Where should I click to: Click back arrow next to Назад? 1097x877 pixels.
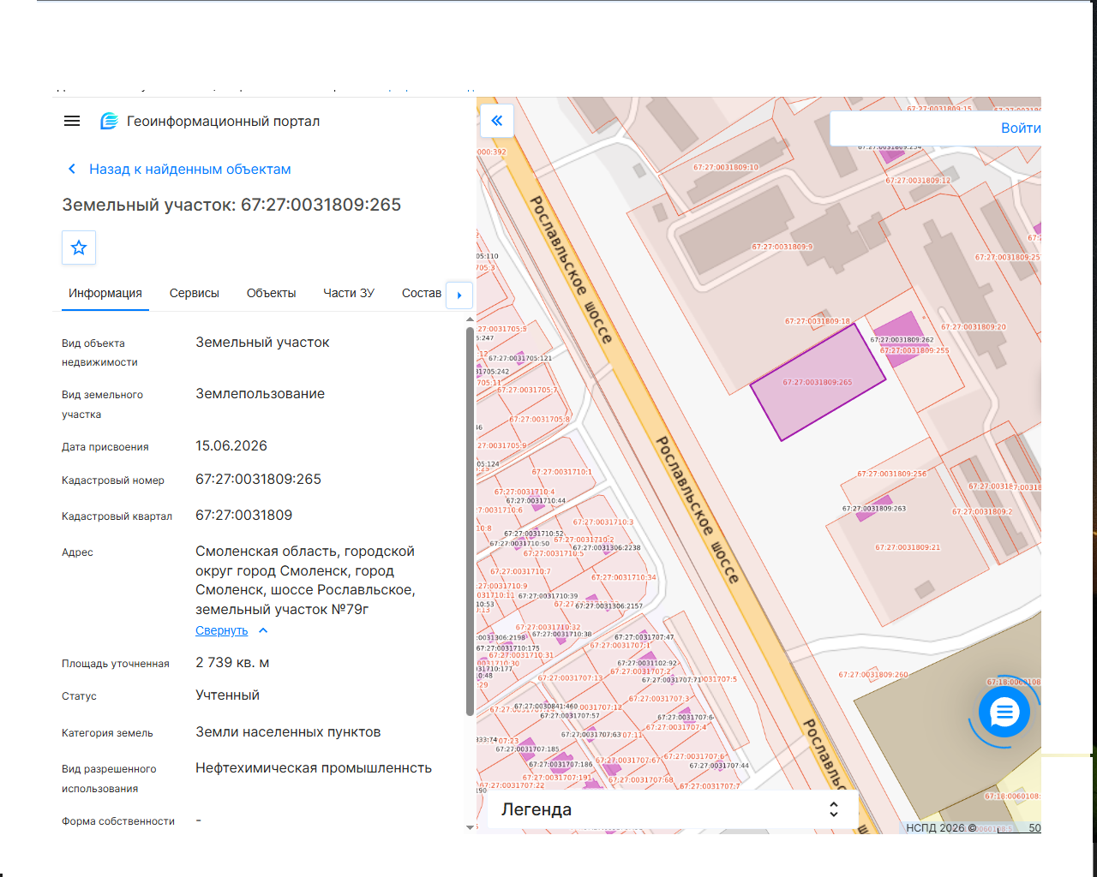point(72,170)
